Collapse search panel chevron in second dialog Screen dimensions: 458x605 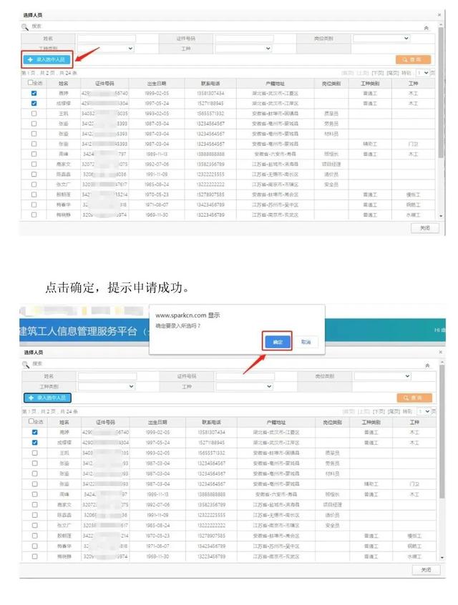coord(427,365)
